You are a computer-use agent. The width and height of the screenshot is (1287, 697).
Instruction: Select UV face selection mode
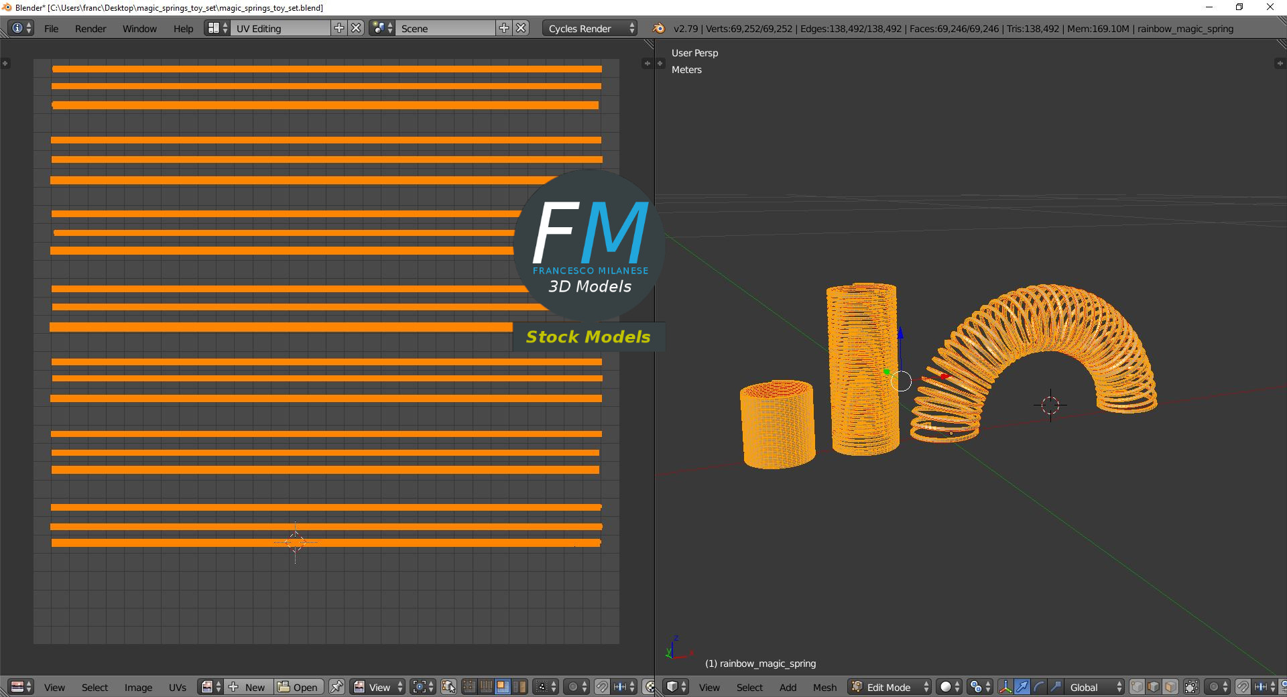(503, 687)
